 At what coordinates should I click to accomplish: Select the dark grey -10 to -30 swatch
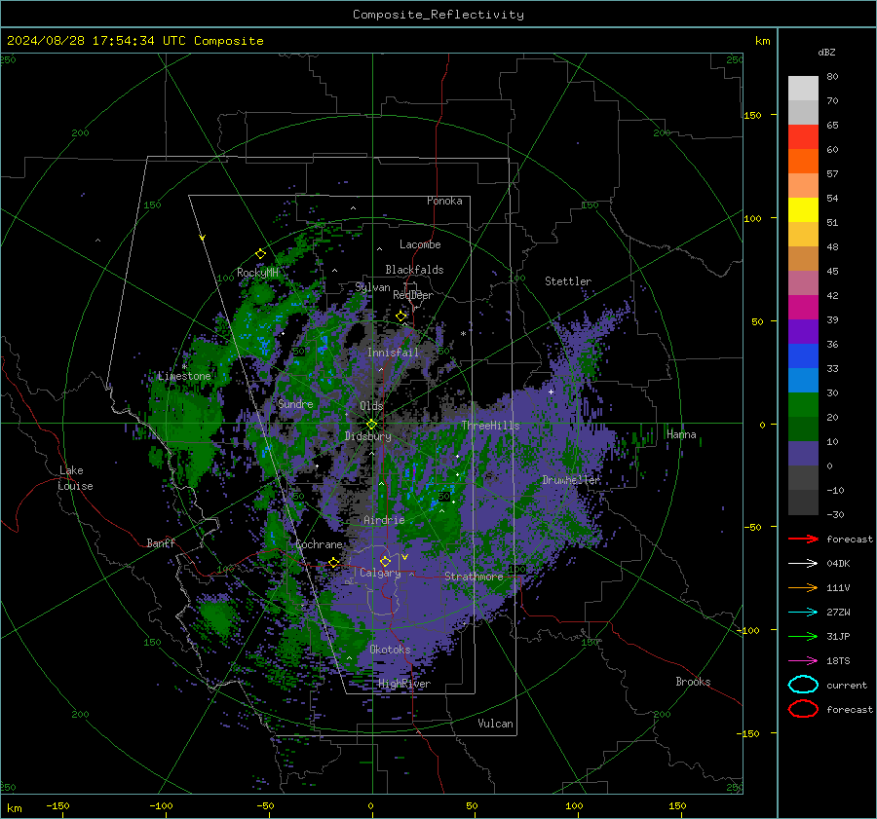(803, 503)
